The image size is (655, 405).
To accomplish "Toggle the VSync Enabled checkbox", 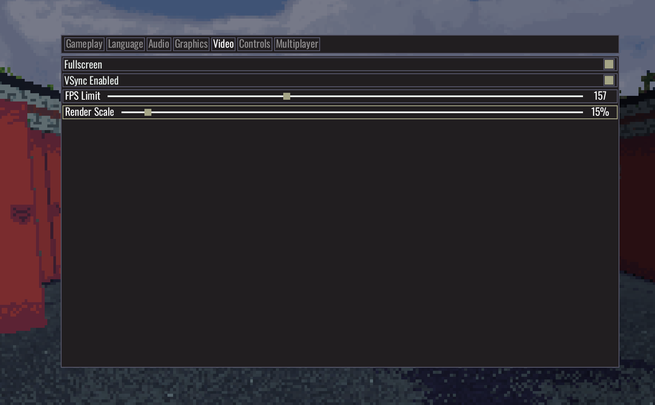I will (x=609, y=80).
